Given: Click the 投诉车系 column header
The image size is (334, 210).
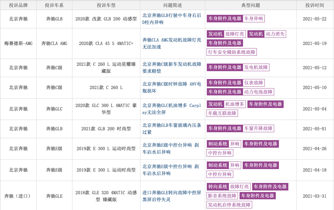Looking at the screenshot, I should pos(54,5).
